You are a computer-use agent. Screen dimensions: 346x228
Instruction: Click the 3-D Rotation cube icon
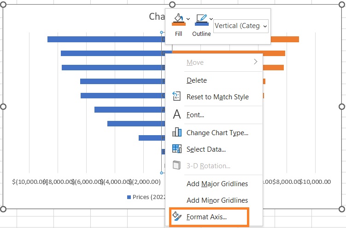click(x=176, y=165)
